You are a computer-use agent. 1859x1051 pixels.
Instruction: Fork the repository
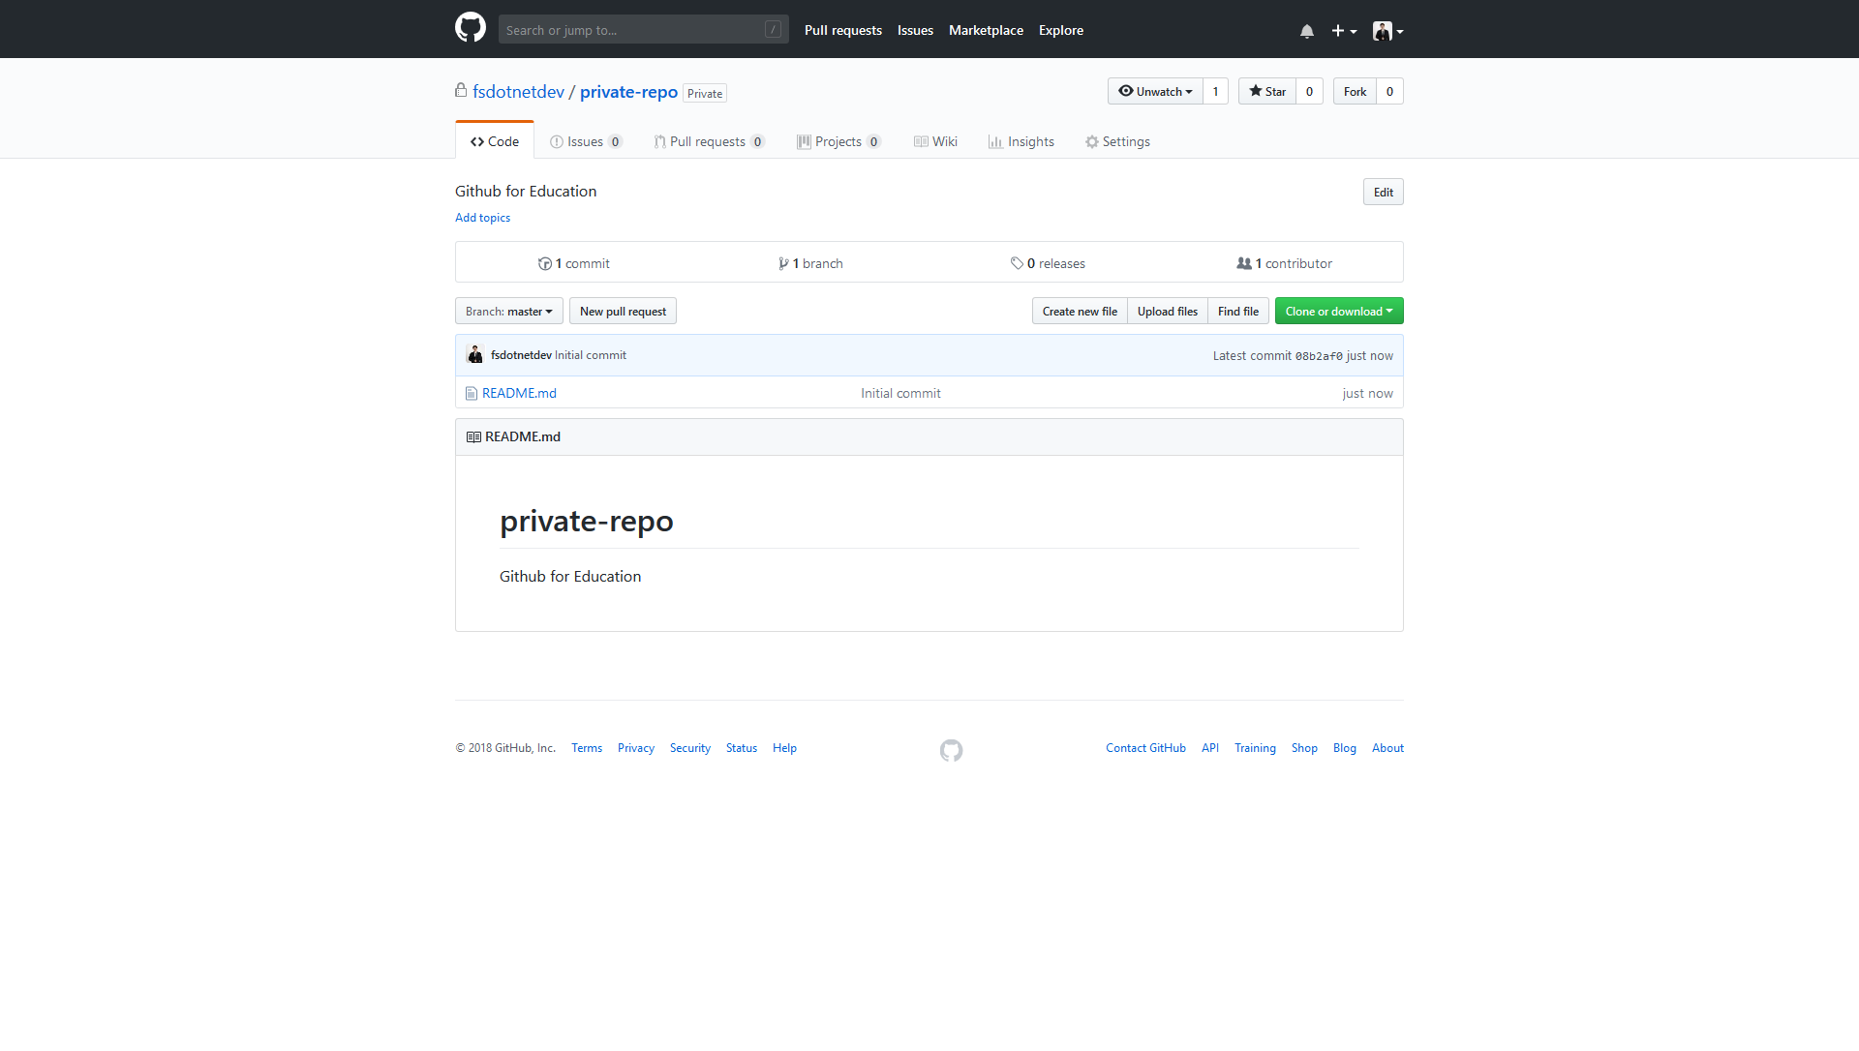[1355, 91]
